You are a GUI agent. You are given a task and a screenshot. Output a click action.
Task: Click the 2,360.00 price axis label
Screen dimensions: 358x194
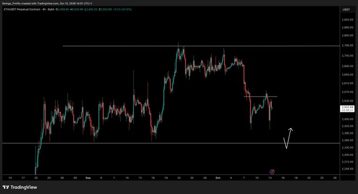click(347, 141)
